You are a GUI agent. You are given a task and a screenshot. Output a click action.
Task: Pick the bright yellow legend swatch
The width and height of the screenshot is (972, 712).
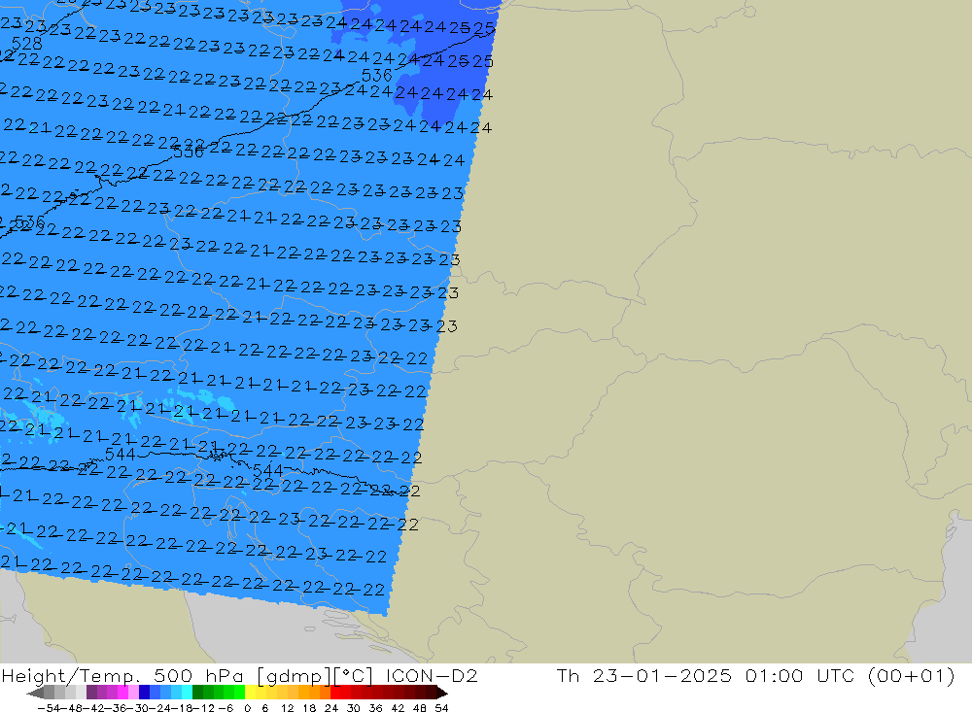point(251,693)
